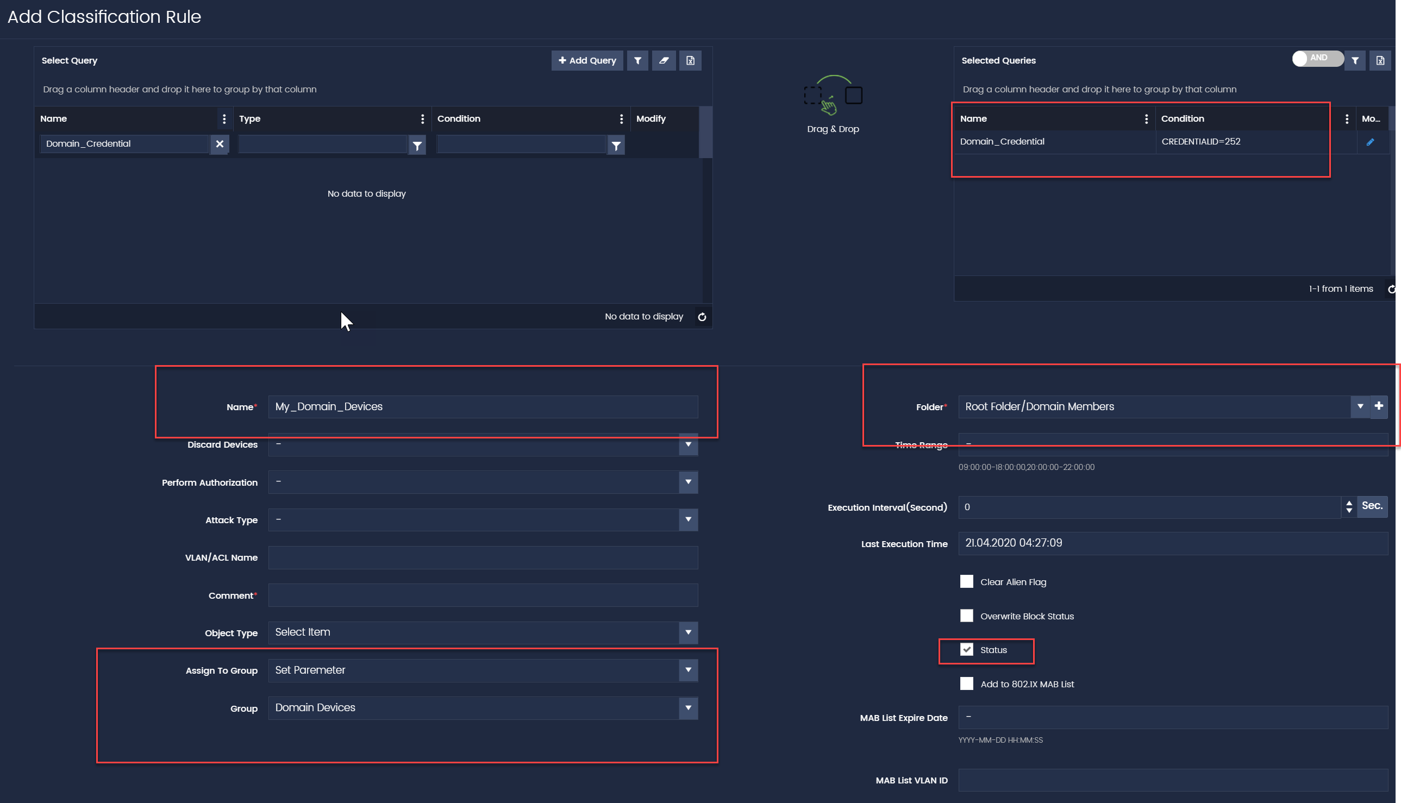Click the Sec. unit button
This screenshot has height=803, width=1401.
coord(1372,506)
